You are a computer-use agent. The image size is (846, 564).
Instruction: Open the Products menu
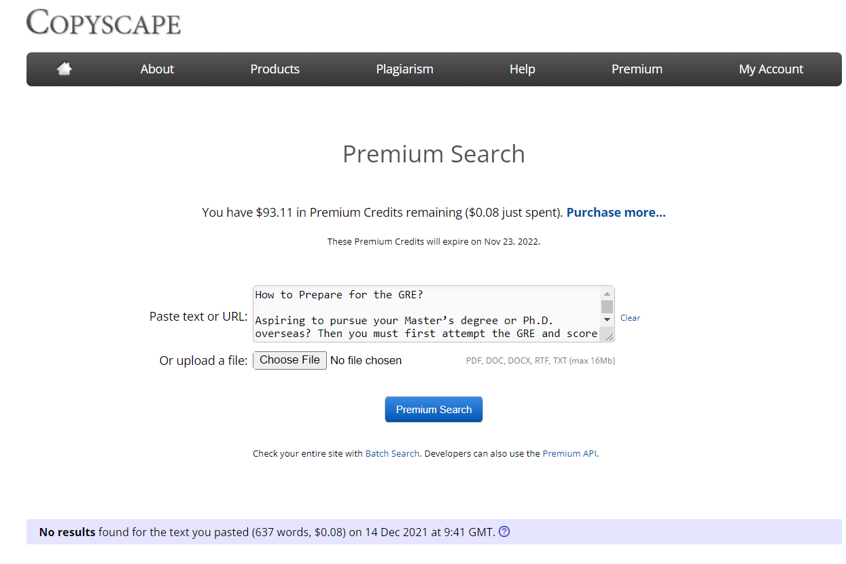(275, 69)
